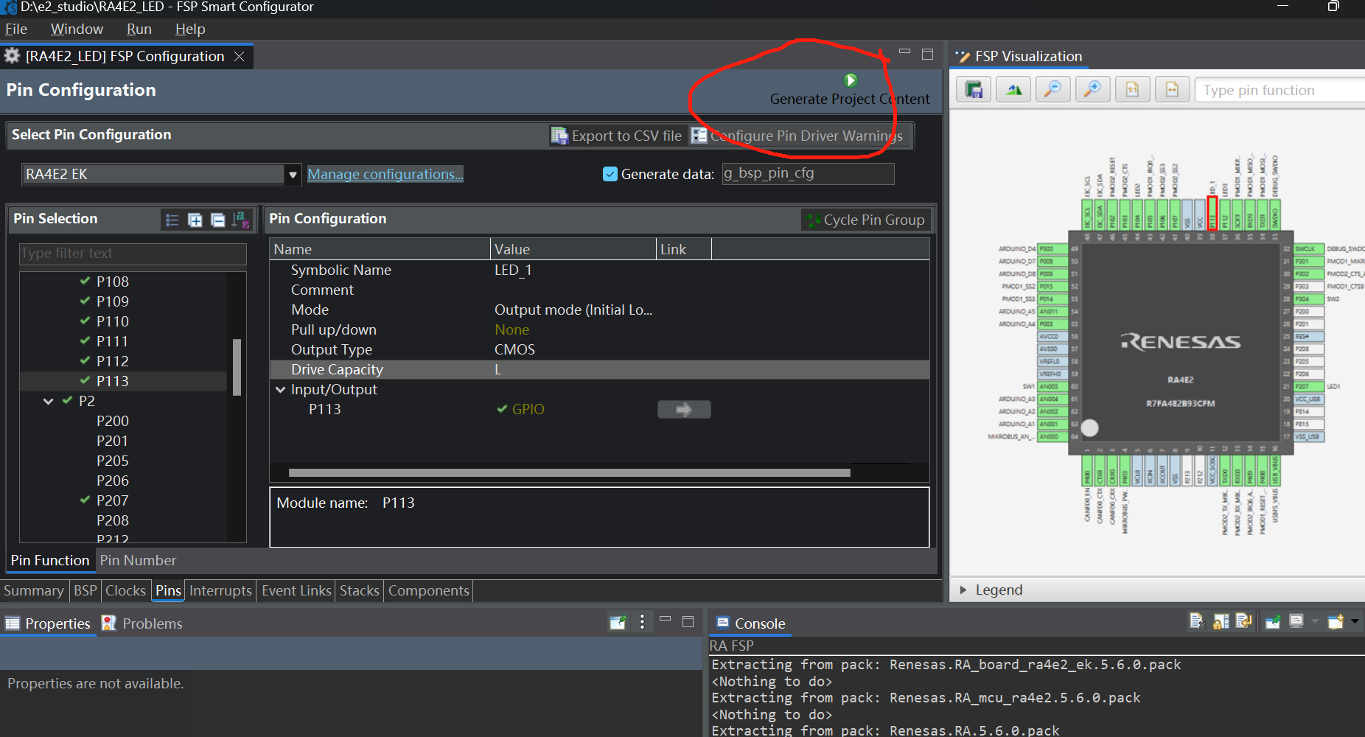
Task: Open the Help menu
Action: 190,29
